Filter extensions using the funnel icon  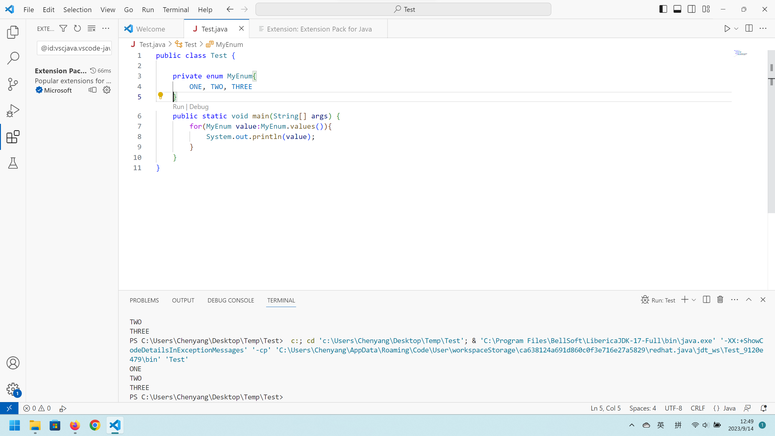[x=63, y=28]
